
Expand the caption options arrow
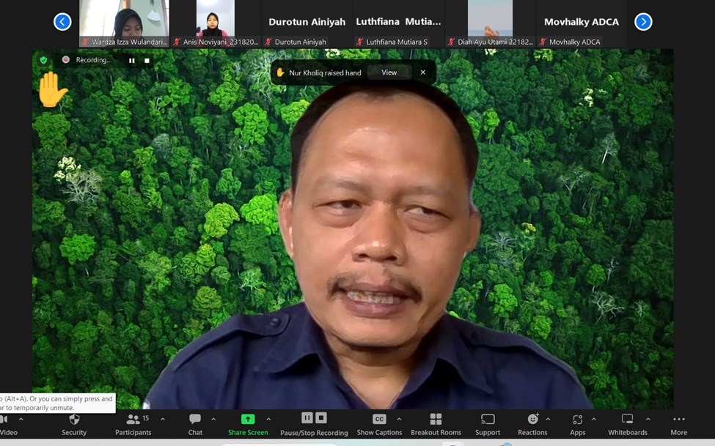(x=399, y=419)
